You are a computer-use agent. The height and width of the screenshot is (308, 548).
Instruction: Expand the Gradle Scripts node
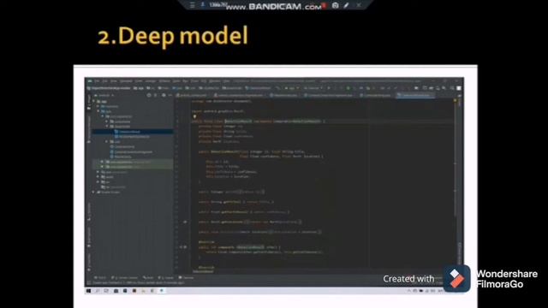[94, 192]
